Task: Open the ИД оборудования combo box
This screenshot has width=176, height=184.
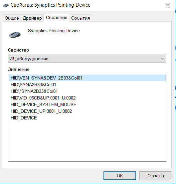Action: (87, 59)
